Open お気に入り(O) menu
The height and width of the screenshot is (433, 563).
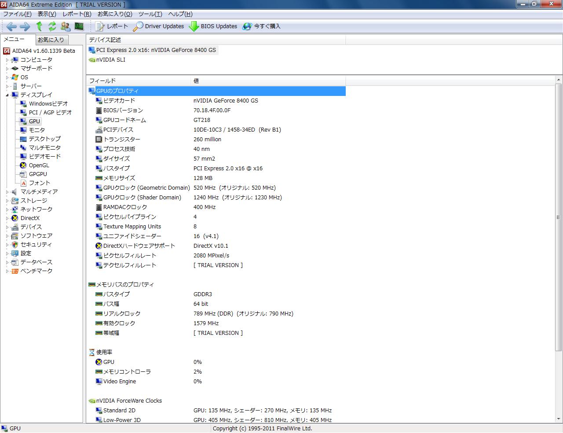click(x=115, y=14)
